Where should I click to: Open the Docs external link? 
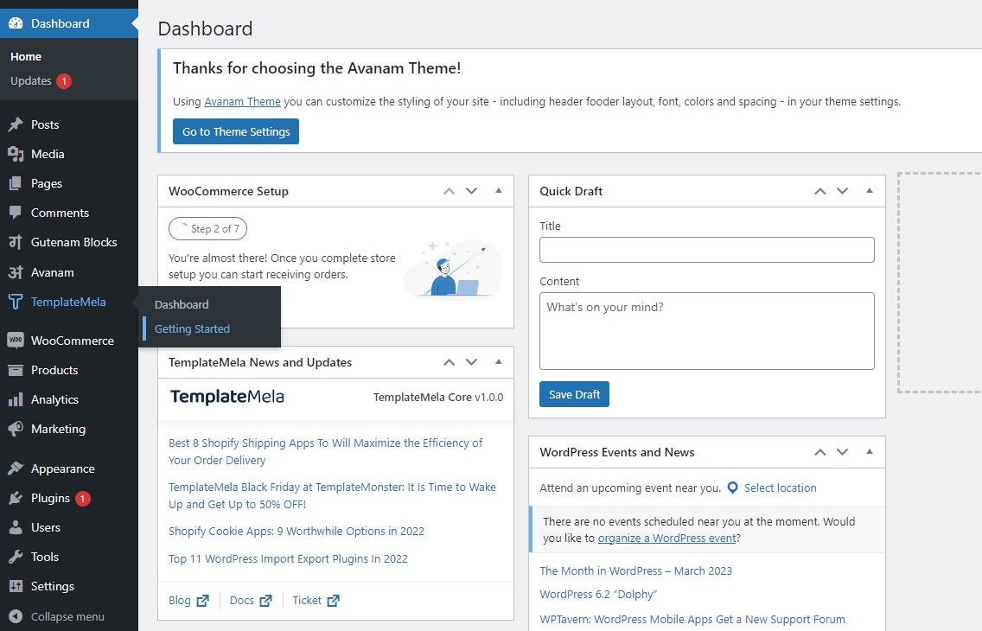click(x=251, y=600)
